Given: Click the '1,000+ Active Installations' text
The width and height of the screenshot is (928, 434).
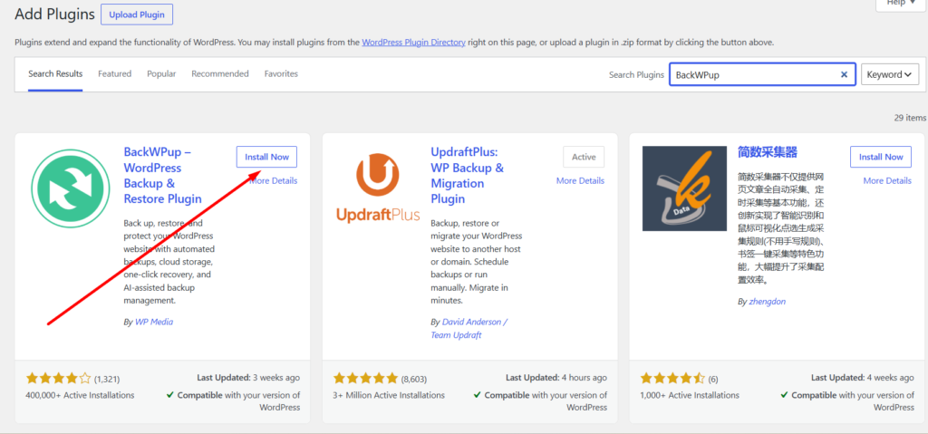Looking at the screenshot, I should (x=690, y=395).
